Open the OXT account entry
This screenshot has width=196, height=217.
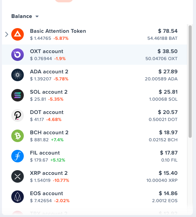[94, 55]
